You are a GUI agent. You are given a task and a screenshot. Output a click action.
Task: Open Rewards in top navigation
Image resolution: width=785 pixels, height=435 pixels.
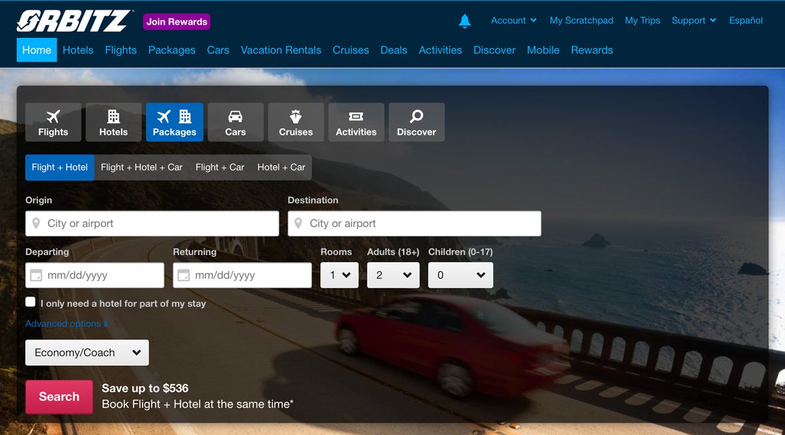592,50
